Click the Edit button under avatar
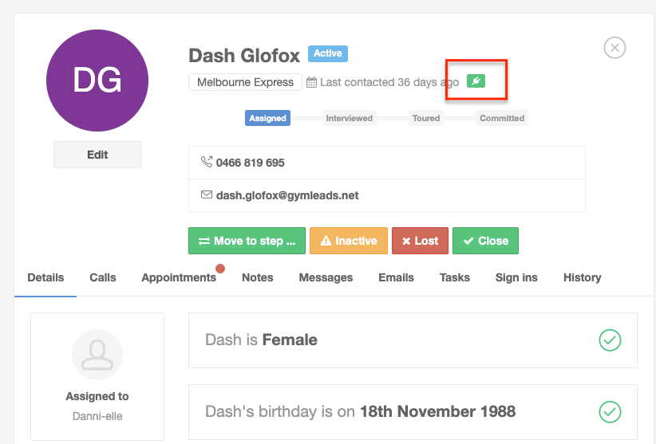The width and height of the screenshot is (656, 444). 97,155
